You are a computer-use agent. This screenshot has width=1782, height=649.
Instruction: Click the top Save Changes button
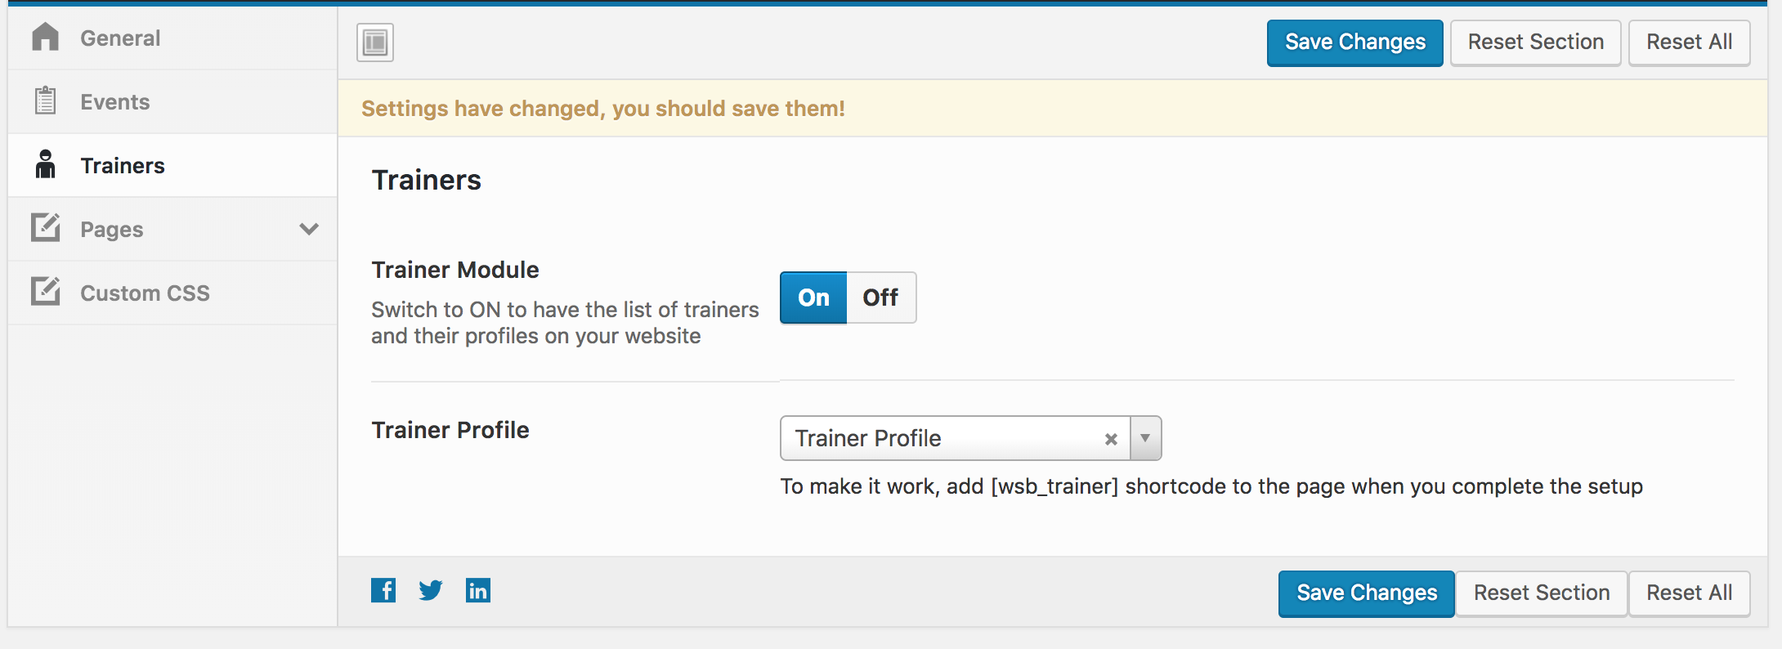[1355, 43]
